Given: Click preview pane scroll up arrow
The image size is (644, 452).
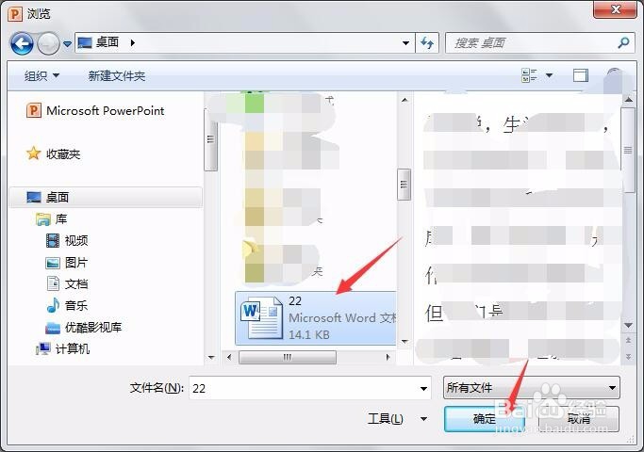Looking at the screenshot, I should coord(628,100).
